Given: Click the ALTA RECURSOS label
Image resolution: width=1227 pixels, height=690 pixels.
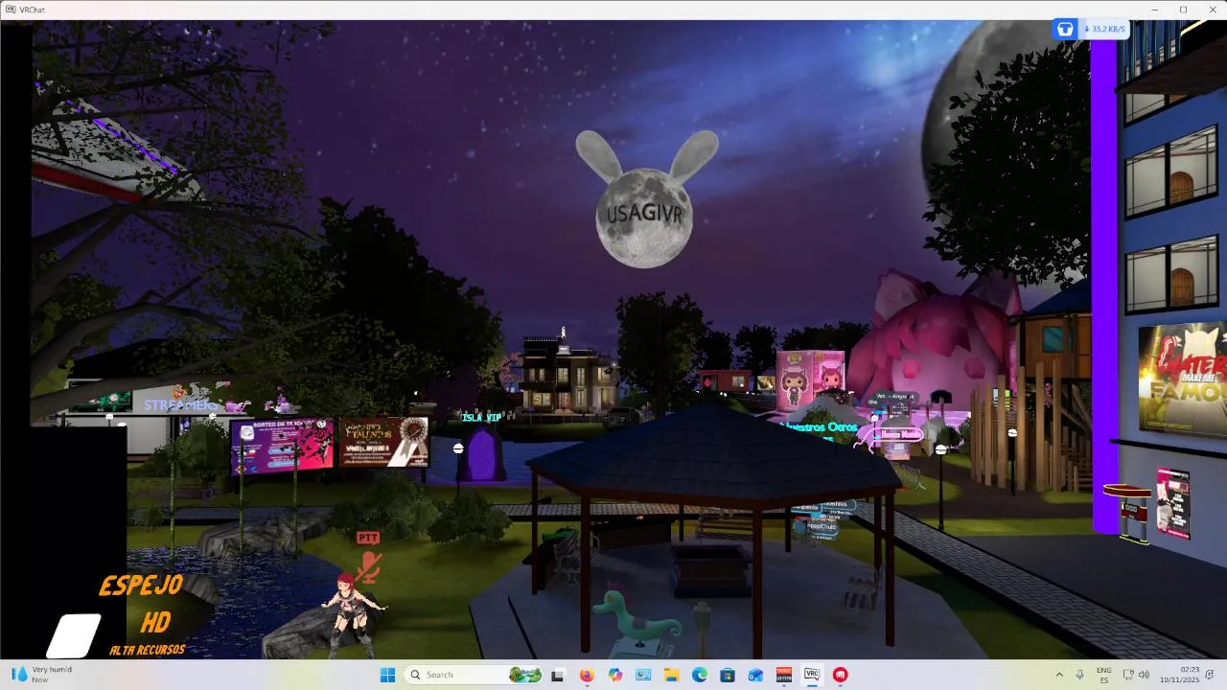Looking at the screenshot, I should click(147, 650).
